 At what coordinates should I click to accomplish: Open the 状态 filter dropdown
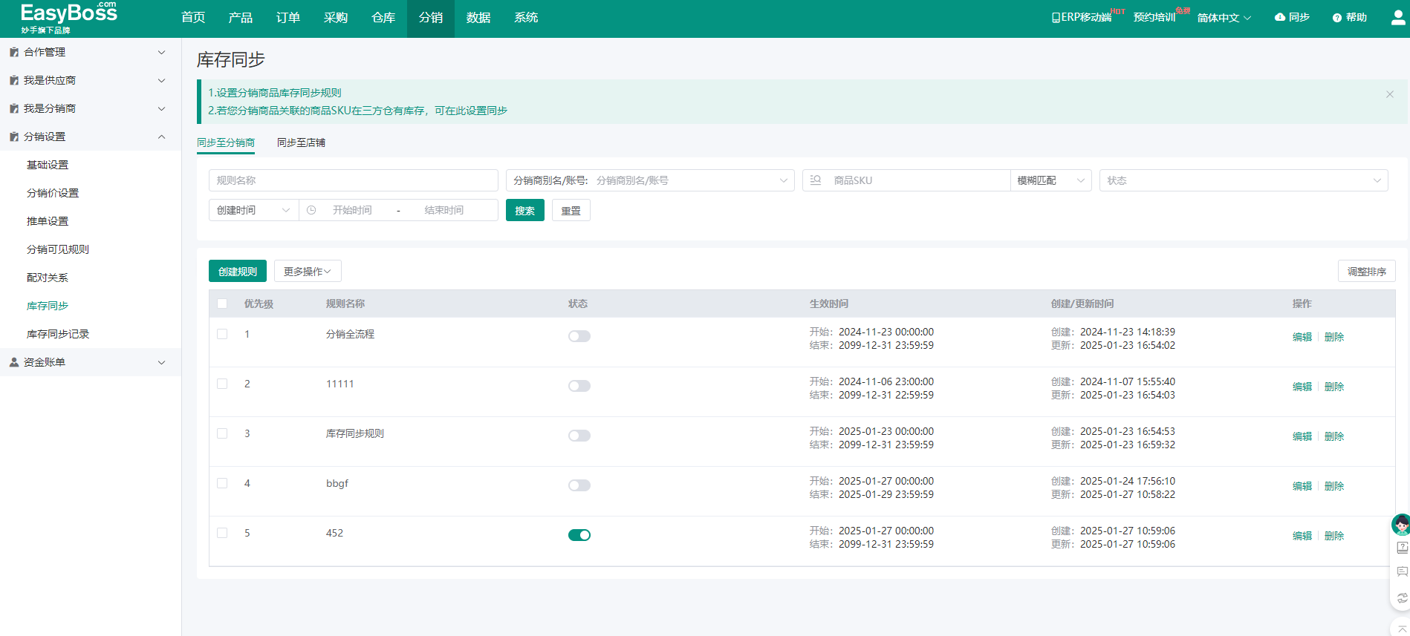pos(1243,180)
